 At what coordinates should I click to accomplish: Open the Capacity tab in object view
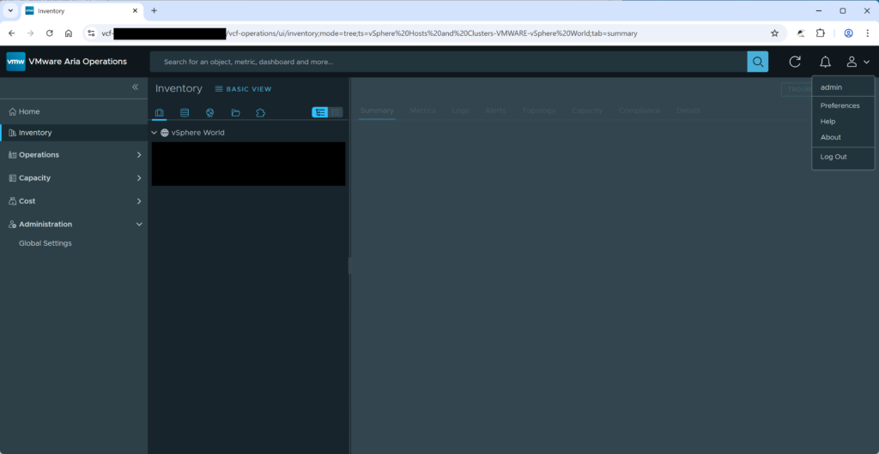[x=587, y=111]
